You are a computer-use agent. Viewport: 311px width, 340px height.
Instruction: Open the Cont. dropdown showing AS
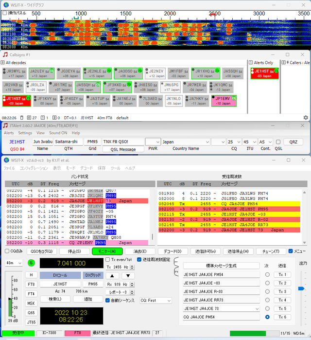tap(265, 142)
